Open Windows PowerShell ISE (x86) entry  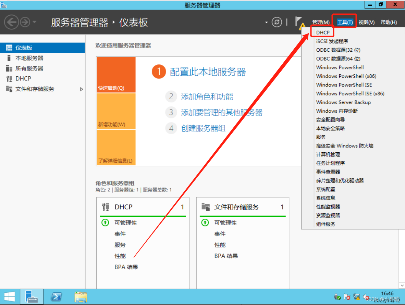click(350, 94)
